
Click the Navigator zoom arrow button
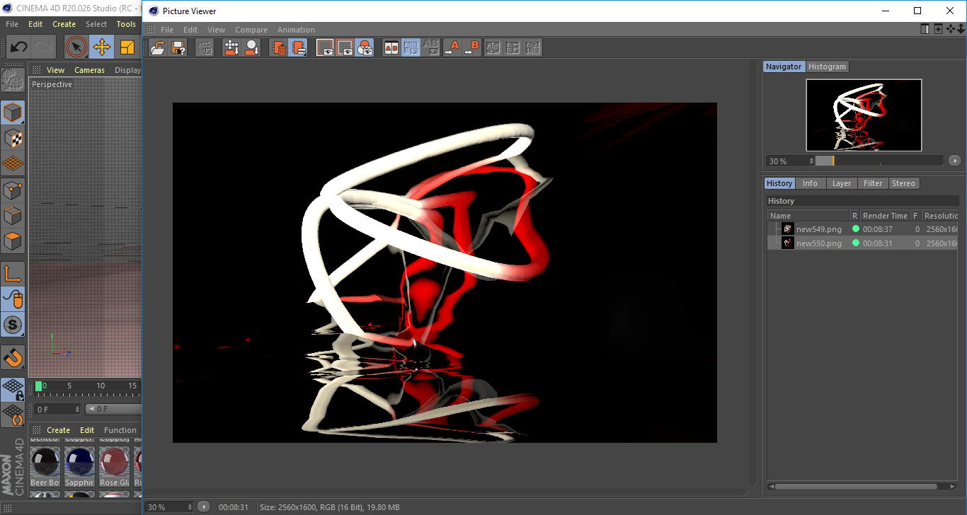click(x=955, y=161)
